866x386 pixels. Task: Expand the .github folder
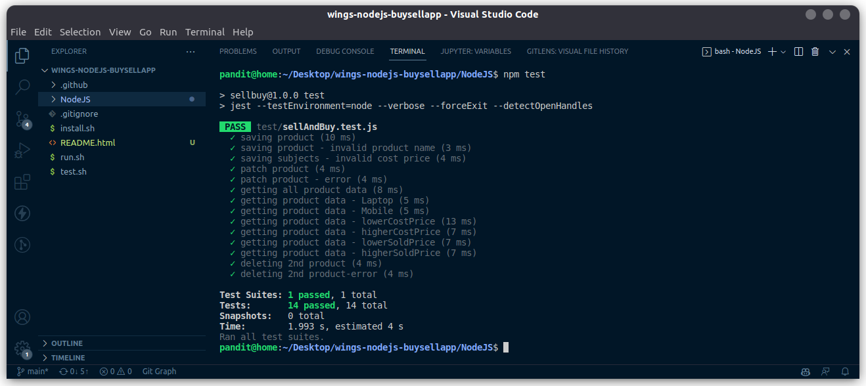tap(122, 85)
